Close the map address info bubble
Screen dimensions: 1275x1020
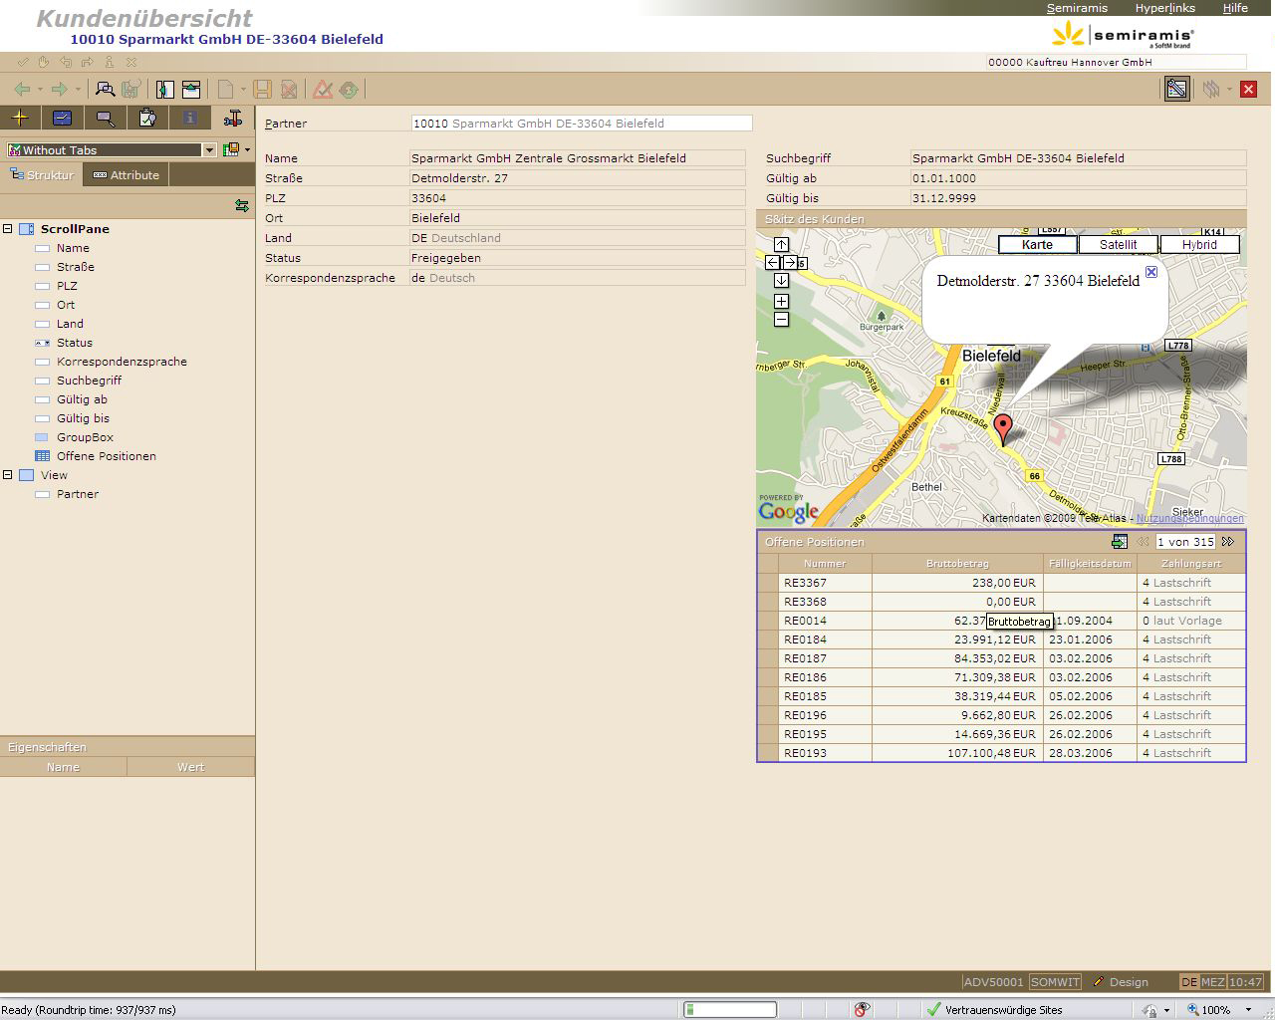tap(1151, 272)
